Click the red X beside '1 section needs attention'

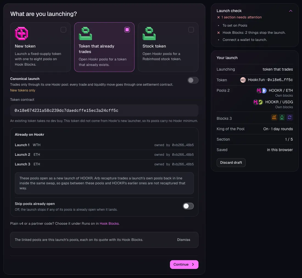click(x=219, y=17)
